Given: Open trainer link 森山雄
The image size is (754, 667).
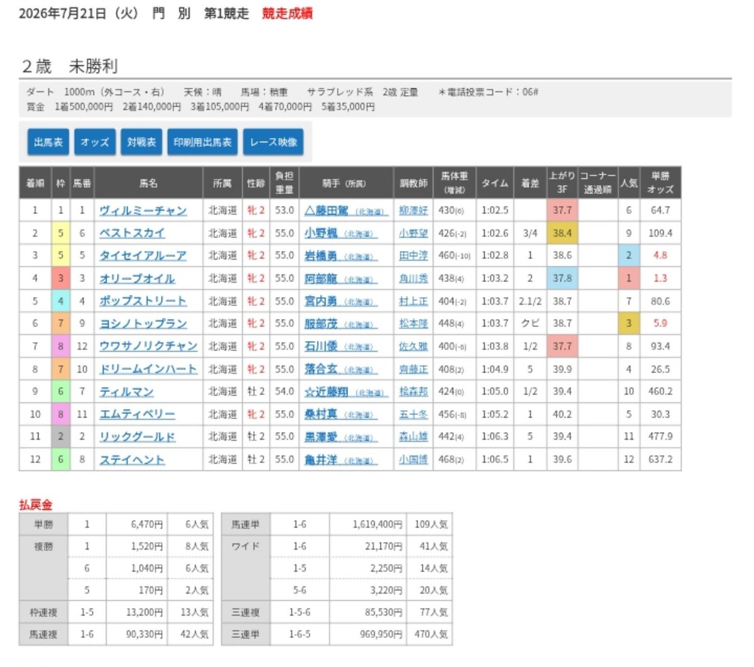Looking at the screenshot, I should tap(413, 437).
